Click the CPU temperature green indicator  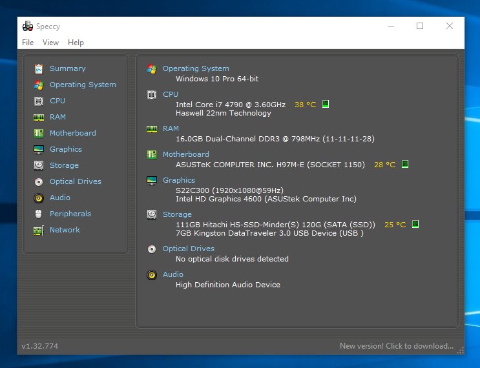(326, 104)
